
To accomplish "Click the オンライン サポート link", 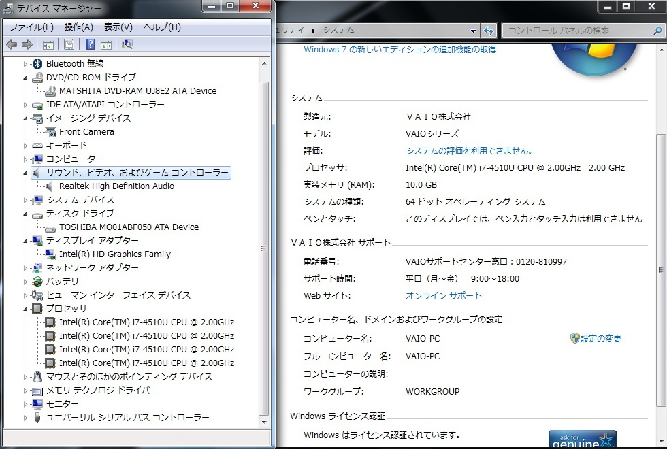I will click(443, 296).
